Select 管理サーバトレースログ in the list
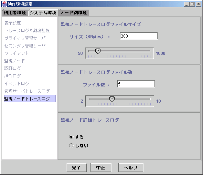Image resolution: width=203 pixels, height=175 pixels. 27,91
